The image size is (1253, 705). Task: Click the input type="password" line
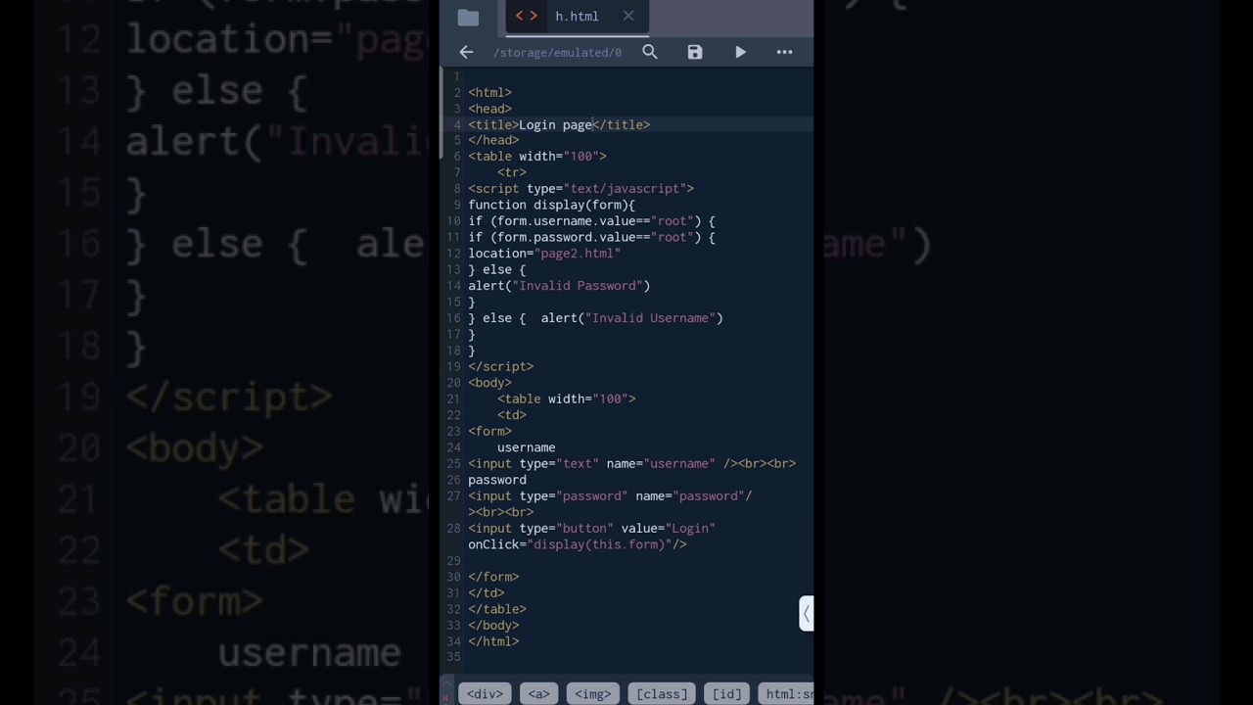[610, 495]
